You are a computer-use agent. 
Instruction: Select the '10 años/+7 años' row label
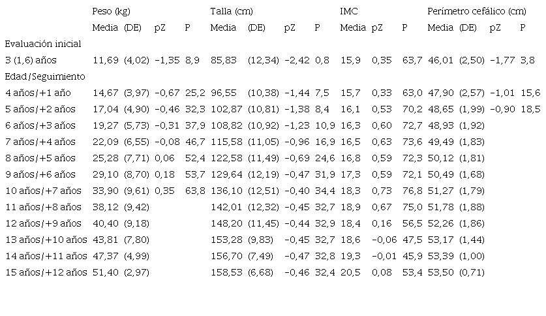point(42,191)
